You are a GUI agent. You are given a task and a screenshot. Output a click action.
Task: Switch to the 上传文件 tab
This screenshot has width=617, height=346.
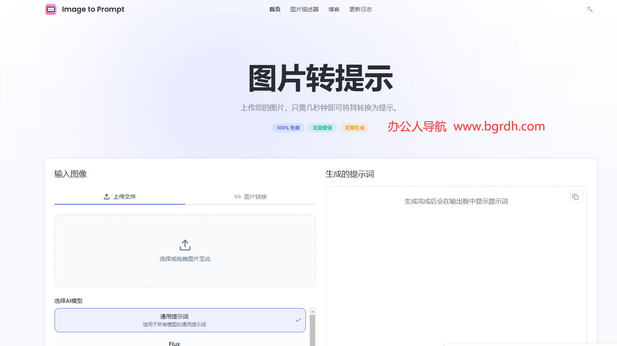click(x=120, y=196)
